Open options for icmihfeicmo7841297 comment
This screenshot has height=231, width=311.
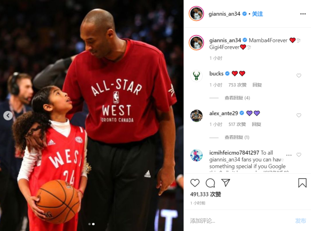pos(289,155)
